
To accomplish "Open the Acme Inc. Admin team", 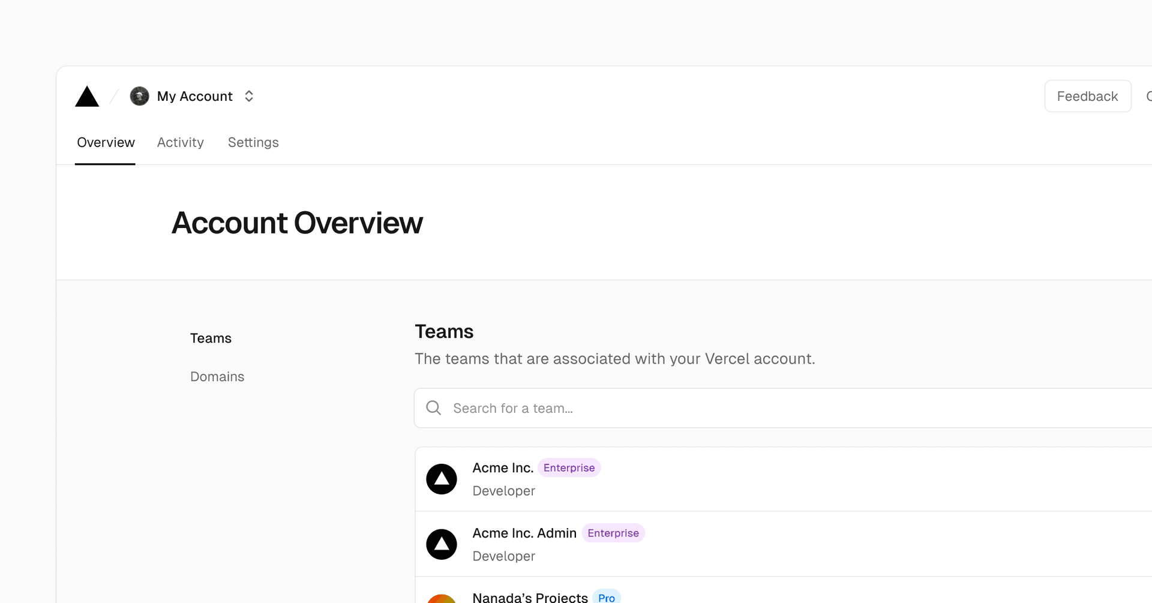I will tap(524, 533).
